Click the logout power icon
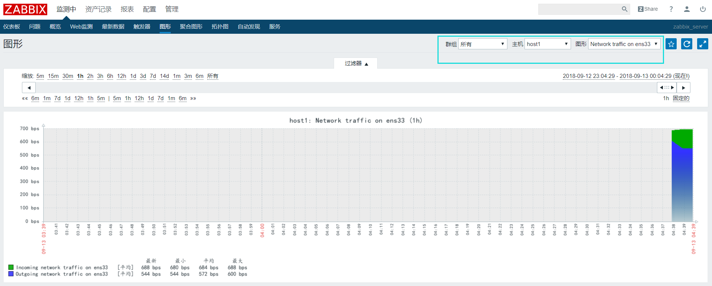The width and height of the screenshot is (712, 286). (703, 9)
